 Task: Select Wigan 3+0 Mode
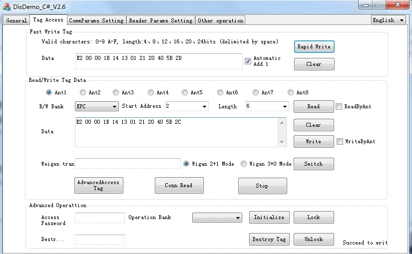coord(244,164)
